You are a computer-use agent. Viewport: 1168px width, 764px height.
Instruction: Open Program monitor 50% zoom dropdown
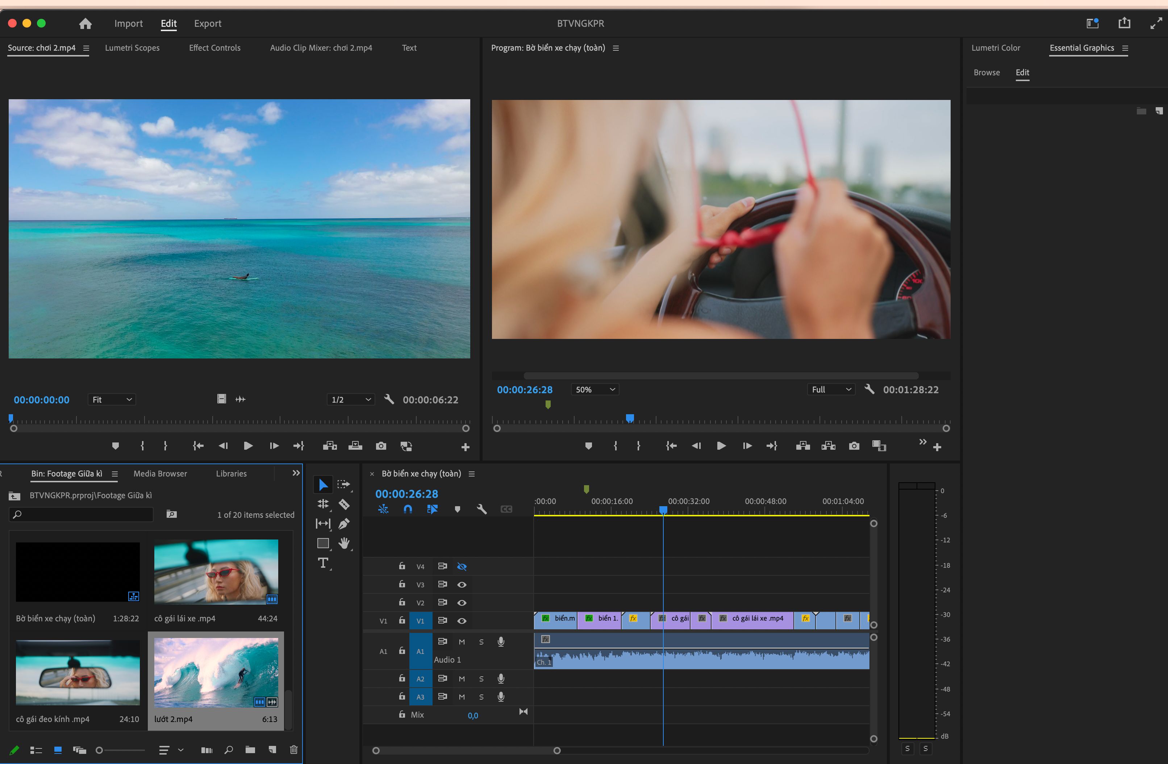595,389
